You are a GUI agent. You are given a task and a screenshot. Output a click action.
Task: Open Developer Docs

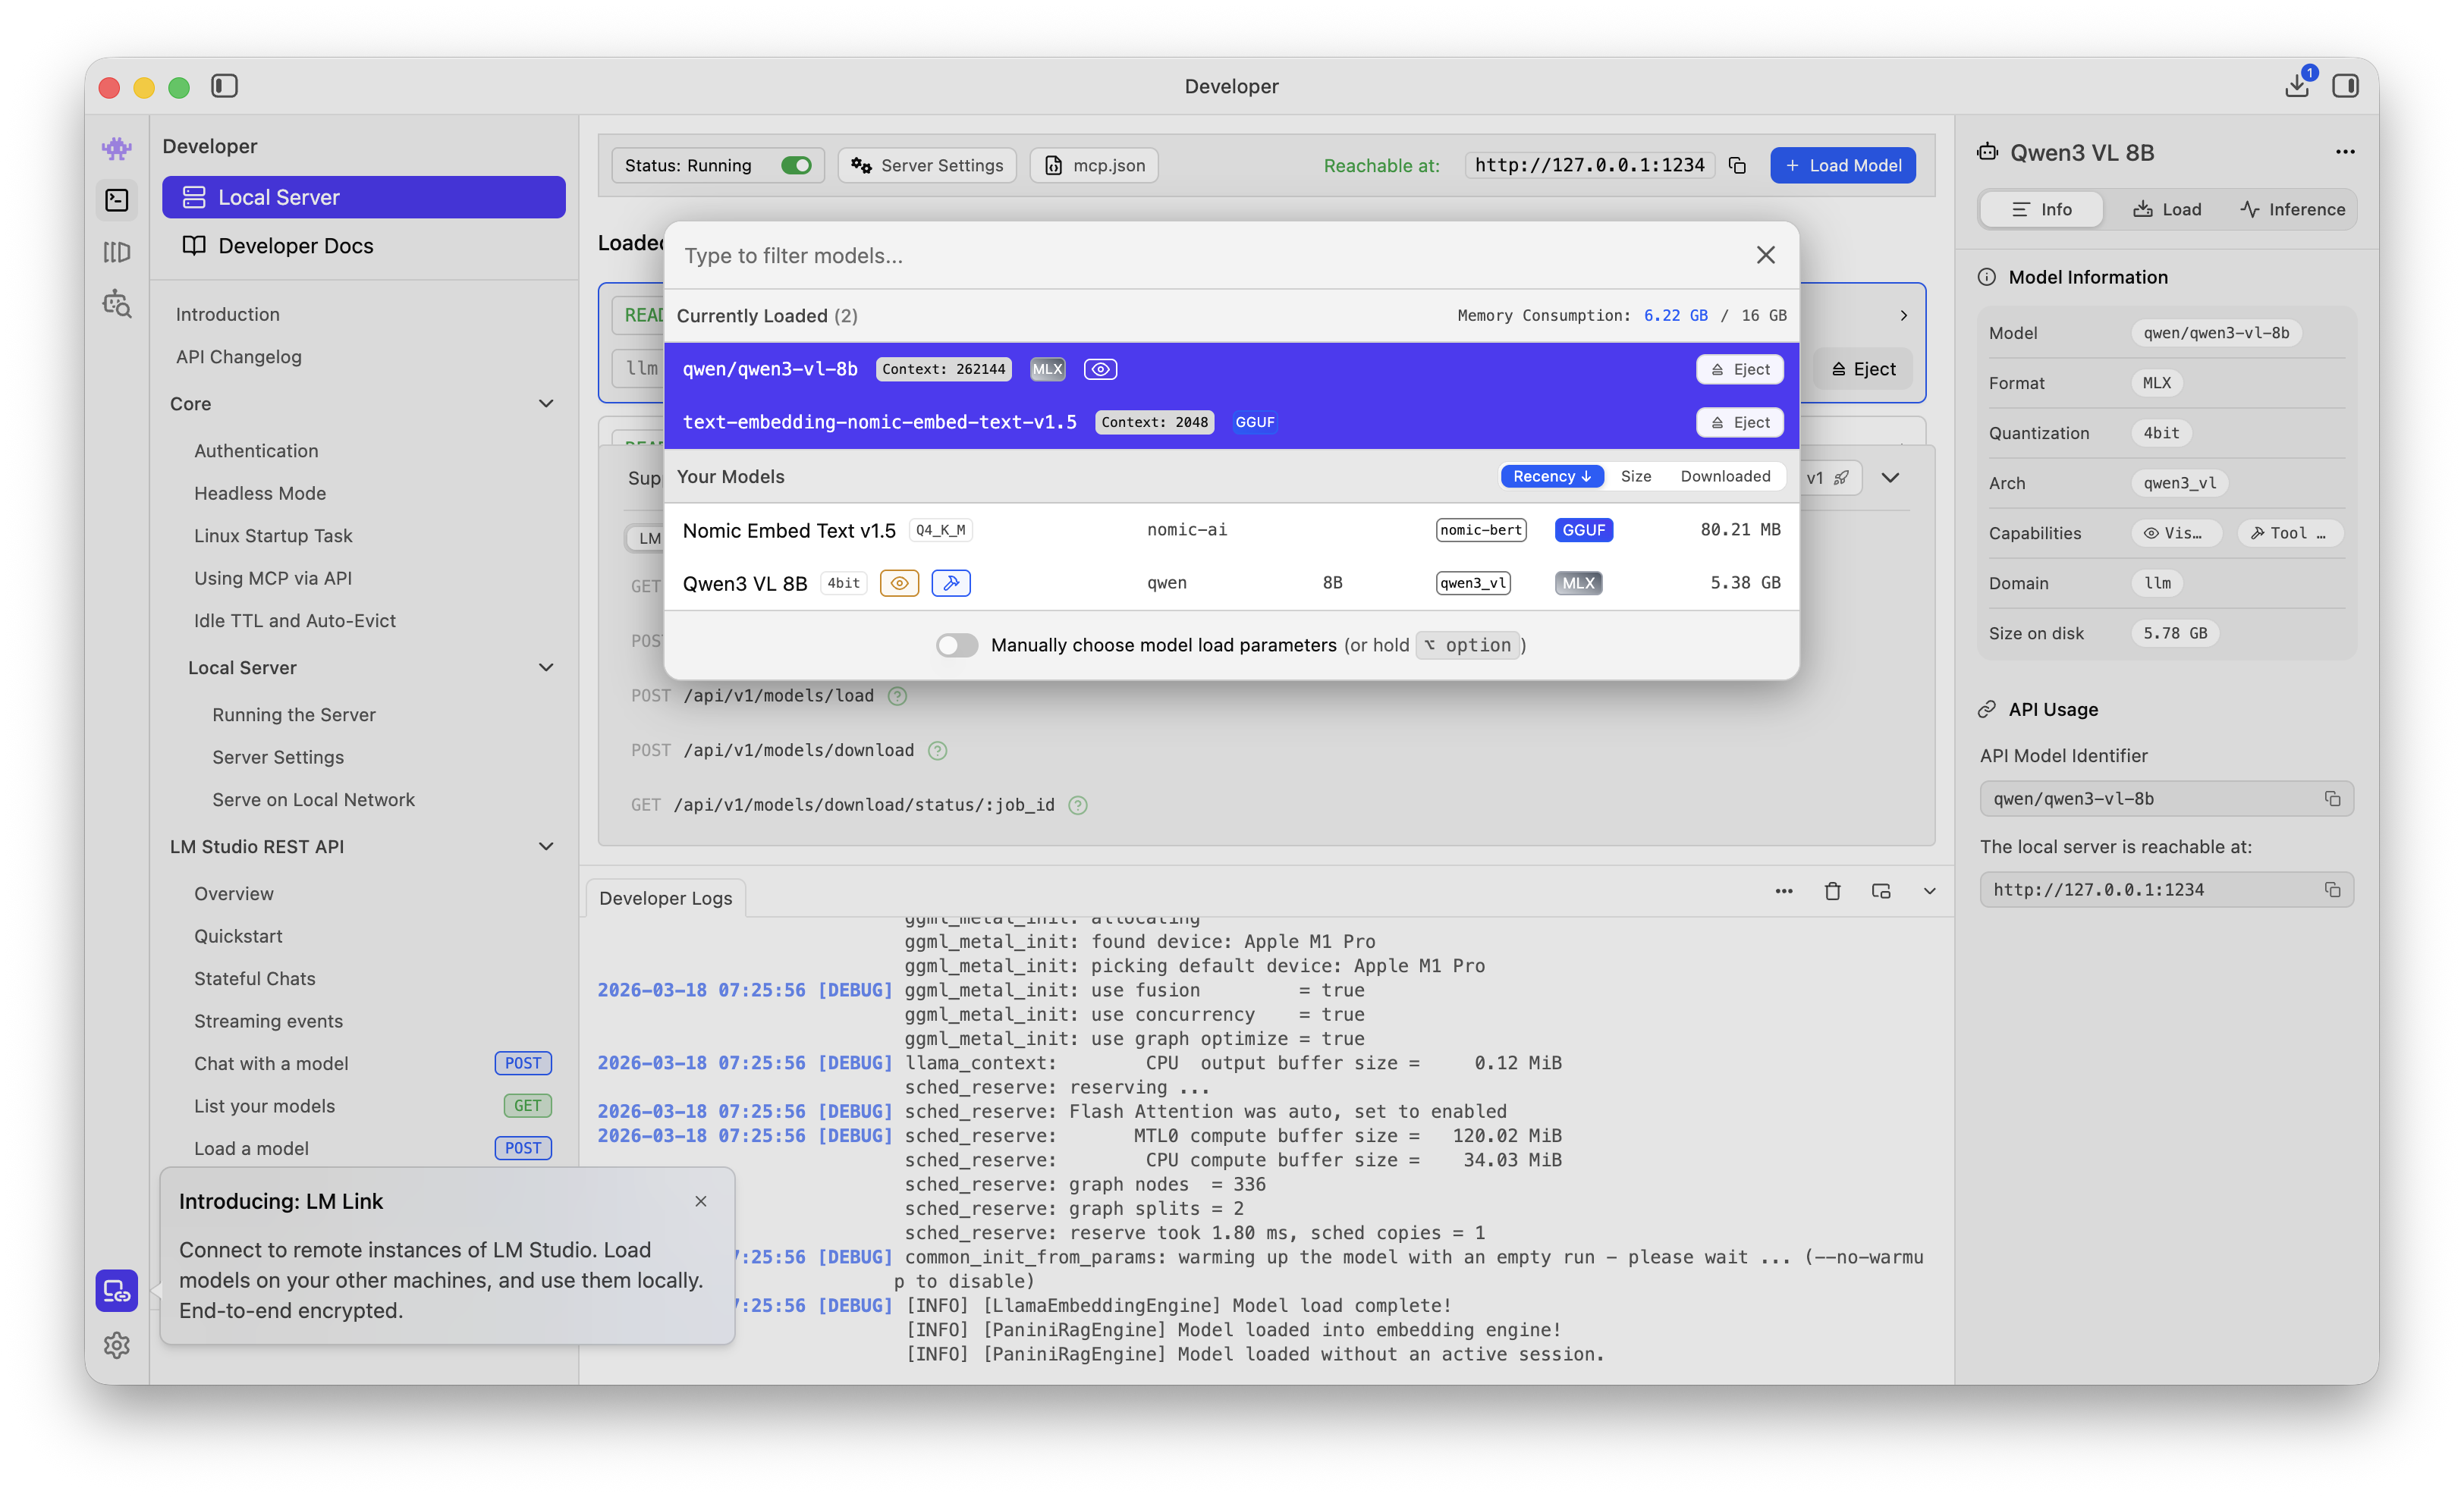click(364, 246)
